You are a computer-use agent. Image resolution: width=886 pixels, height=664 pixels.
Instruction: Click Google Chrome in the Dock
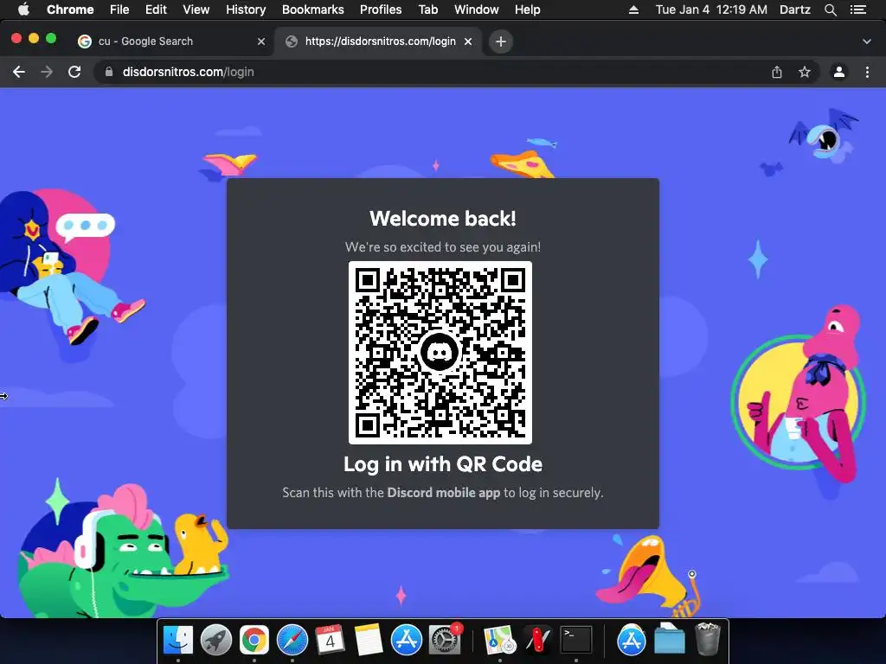click(x=254, y=641)
